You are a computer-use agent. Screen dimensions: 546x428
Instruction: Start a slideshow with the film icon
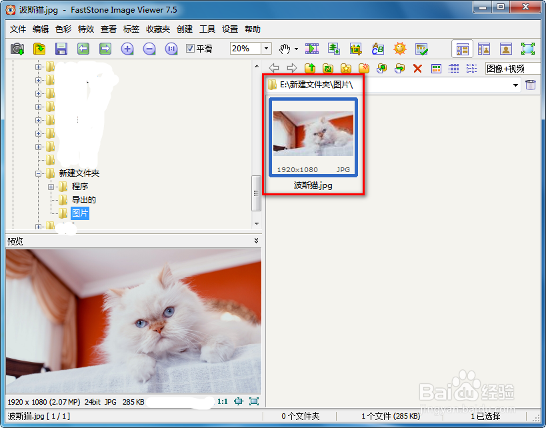311,48
